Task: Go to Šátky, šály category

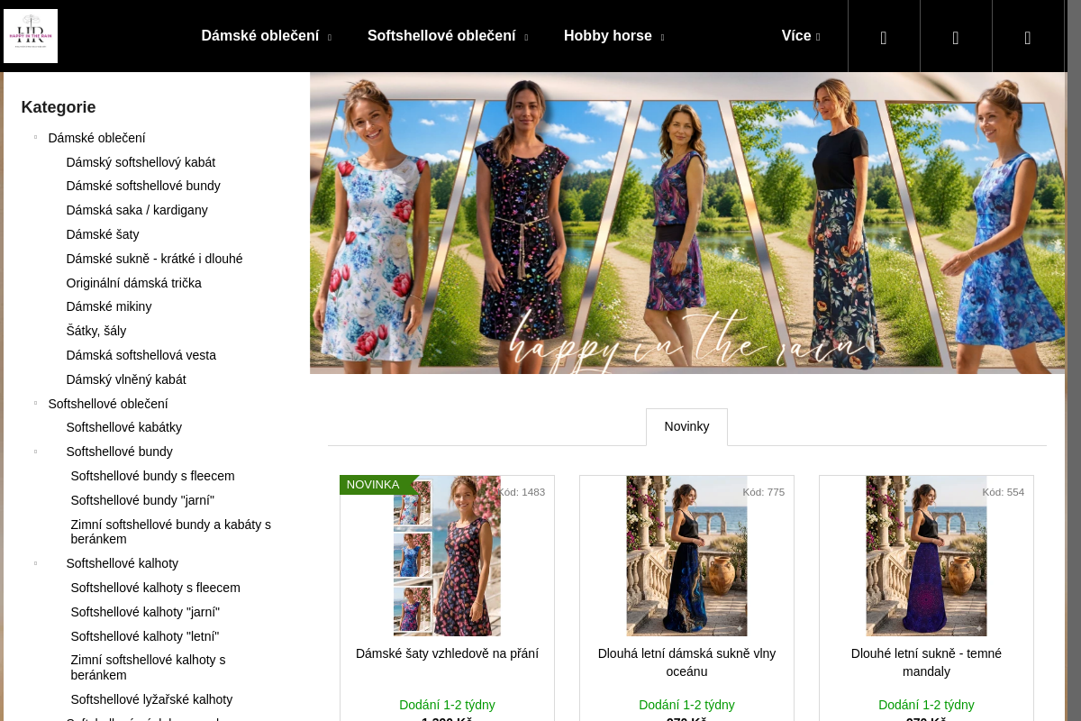Action: coord(96,331)
